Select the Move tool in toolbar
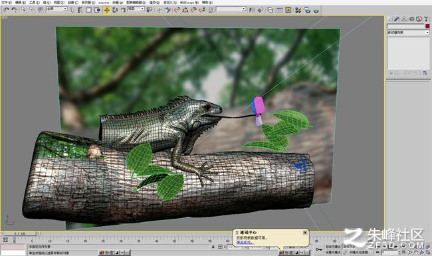432x256 pixels. tap(106, 10)
